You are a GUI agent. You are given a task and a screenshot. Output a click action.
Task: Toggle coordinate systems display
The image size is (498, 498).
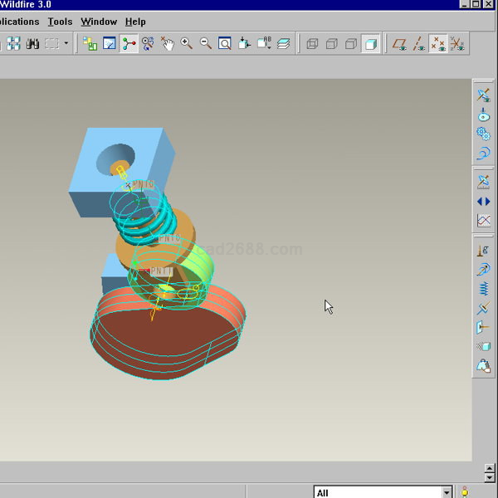click(x=457, y=43)
